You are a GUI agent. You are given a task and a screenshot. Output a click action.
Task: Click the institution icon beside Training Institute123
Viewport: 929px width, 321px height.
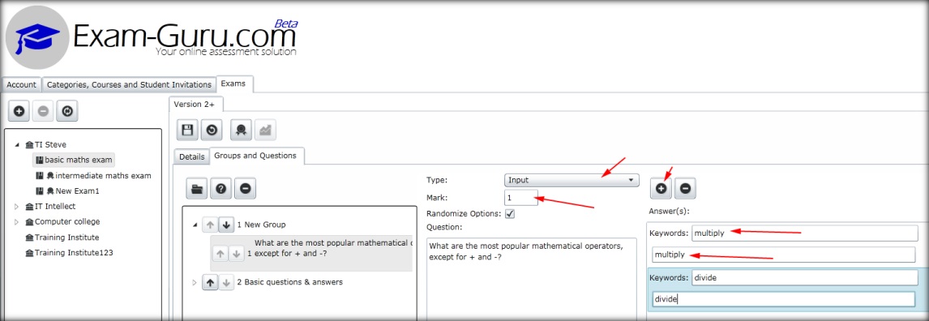pyautogui.click(x=30, y=253)
